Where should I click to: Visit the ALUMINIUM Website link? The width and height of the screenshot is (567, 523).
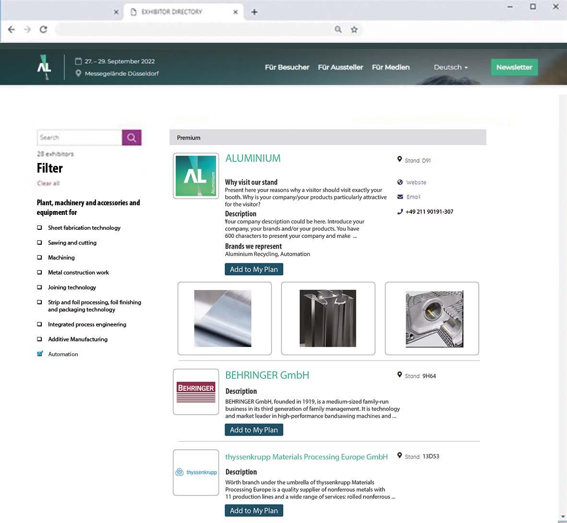(416, 182)
